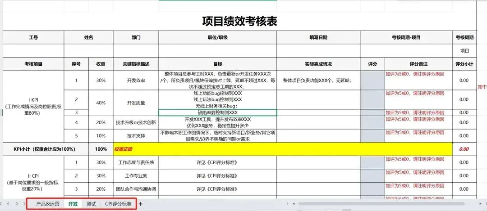Select the yellow 权重正确 cell

point(283,149)
